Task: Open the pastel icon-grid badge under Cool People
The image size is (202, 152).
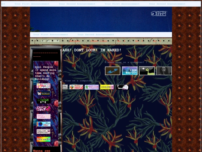Action: (x=43, y=86)
